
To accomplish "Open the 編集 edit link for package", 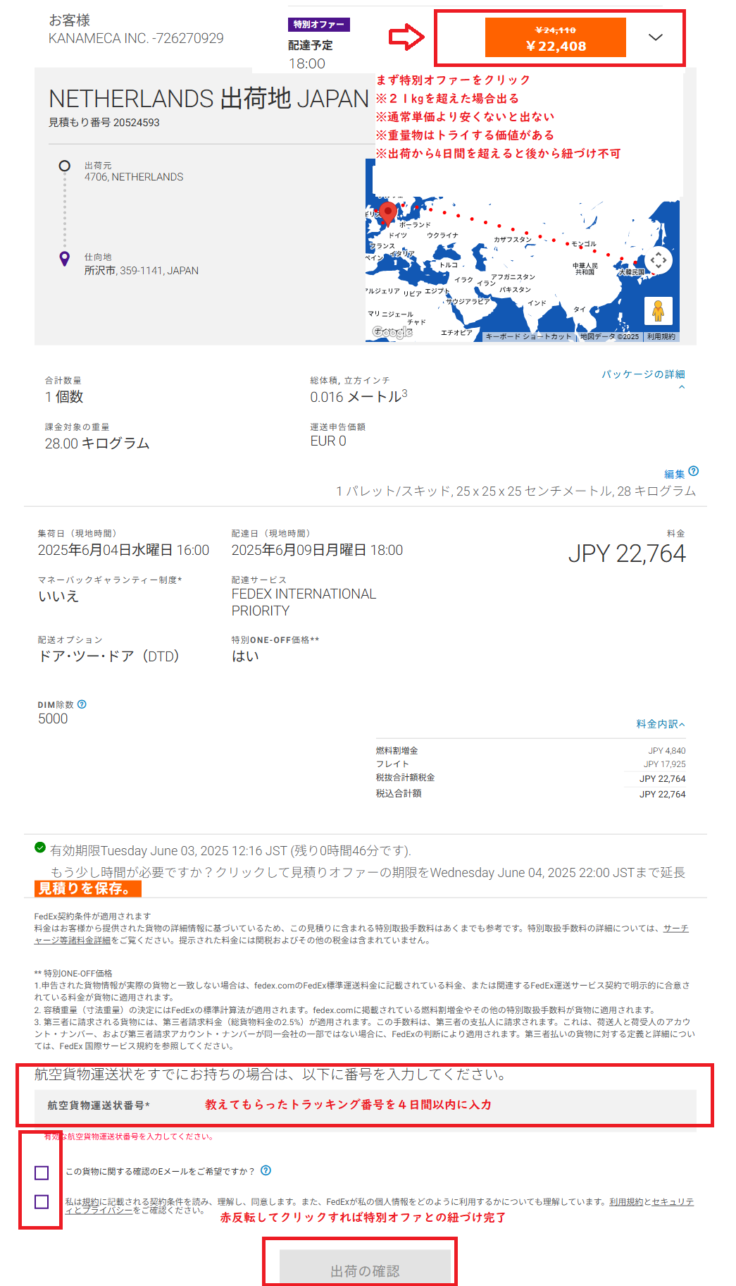I will point(674,474).
